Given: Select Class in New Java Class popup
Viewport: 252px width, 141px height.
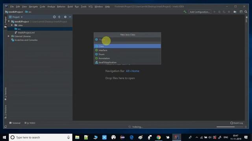Looking at the screenshot, I should [x=127, y=46].
